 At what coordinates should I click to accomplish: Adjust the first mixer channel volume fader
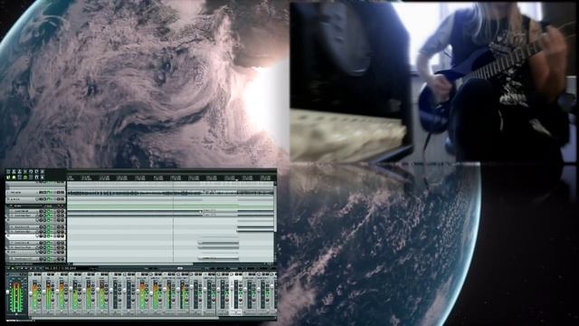tap(30, 293)
